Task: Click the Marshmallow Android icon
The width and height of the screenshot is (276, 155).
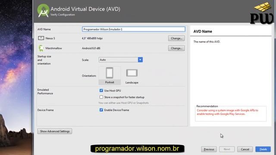Action: click(41, 48)
